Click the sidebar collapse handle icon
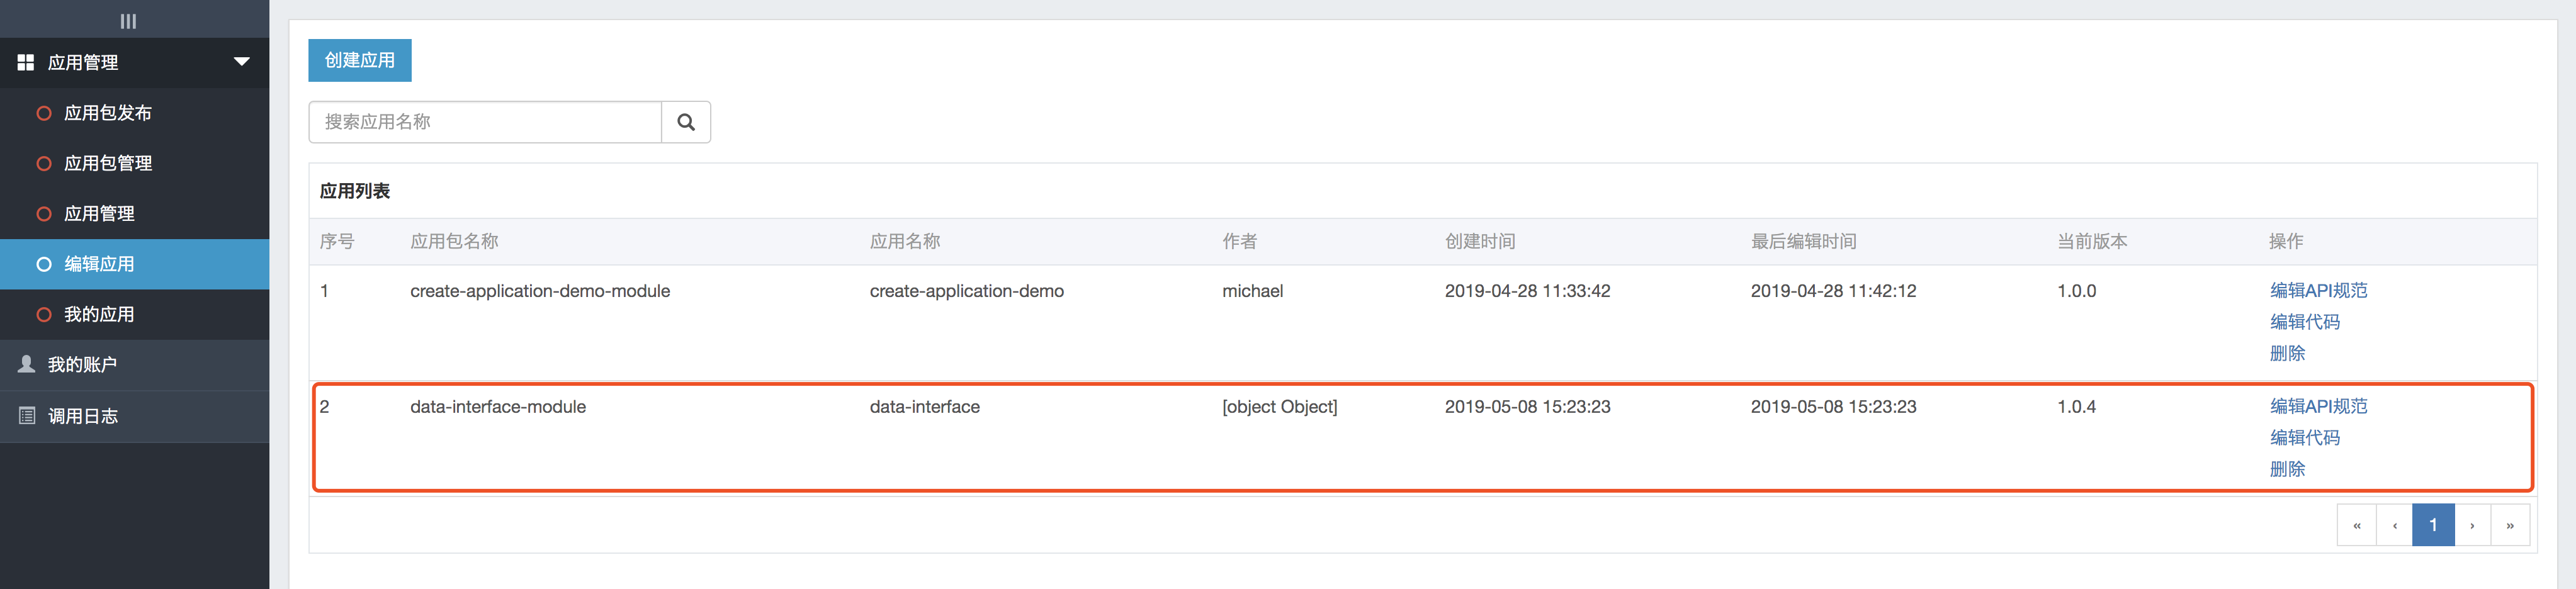The image size is (2576, 589). coord(128,21)
